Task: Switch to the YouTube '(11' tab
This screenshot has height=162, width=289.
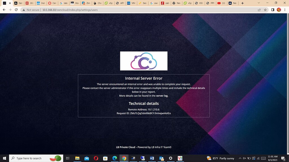Action: (x=221, y=3)
